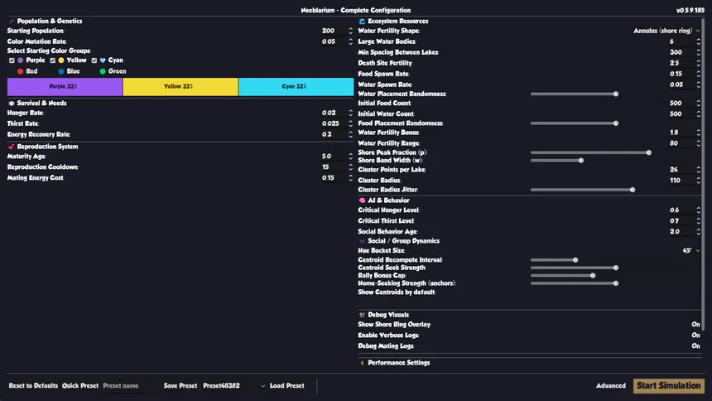Click the Critical Thirst Level stepper
The height and width of the screenshot is (401, 712).
[699, 221]
